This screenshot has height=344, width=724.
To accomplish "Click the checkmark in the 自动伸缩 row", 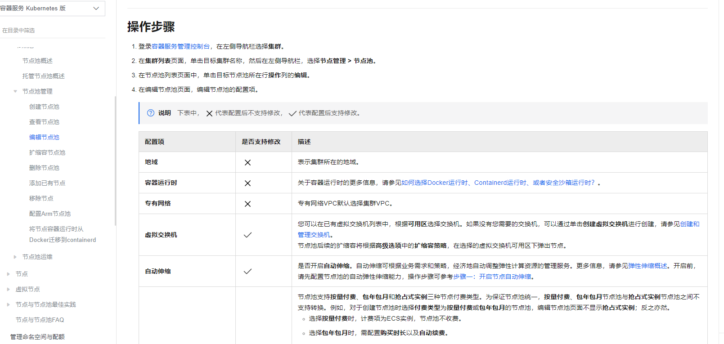I will [247, 271].
